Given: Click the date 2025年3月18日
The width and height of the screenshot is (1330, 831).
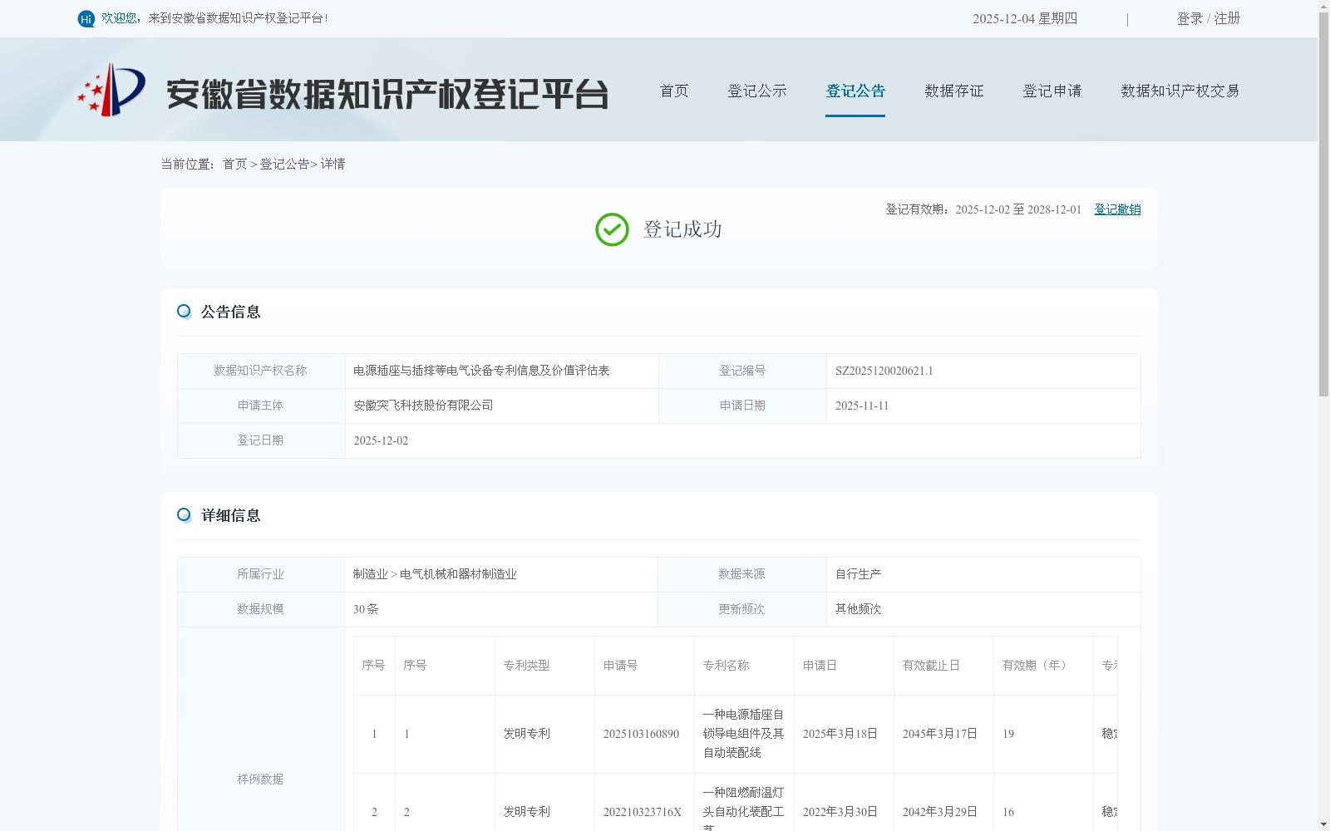Looking at the screenshot, I should [840, 734].
